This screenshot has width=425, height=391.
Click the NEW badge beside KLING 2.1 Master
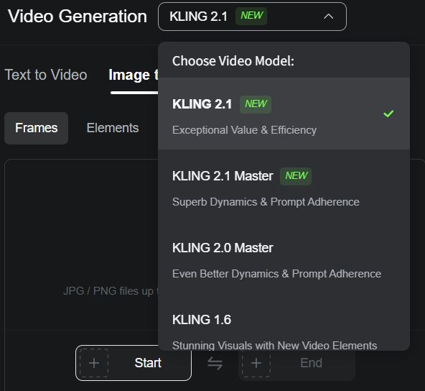[x=296, y=176]
